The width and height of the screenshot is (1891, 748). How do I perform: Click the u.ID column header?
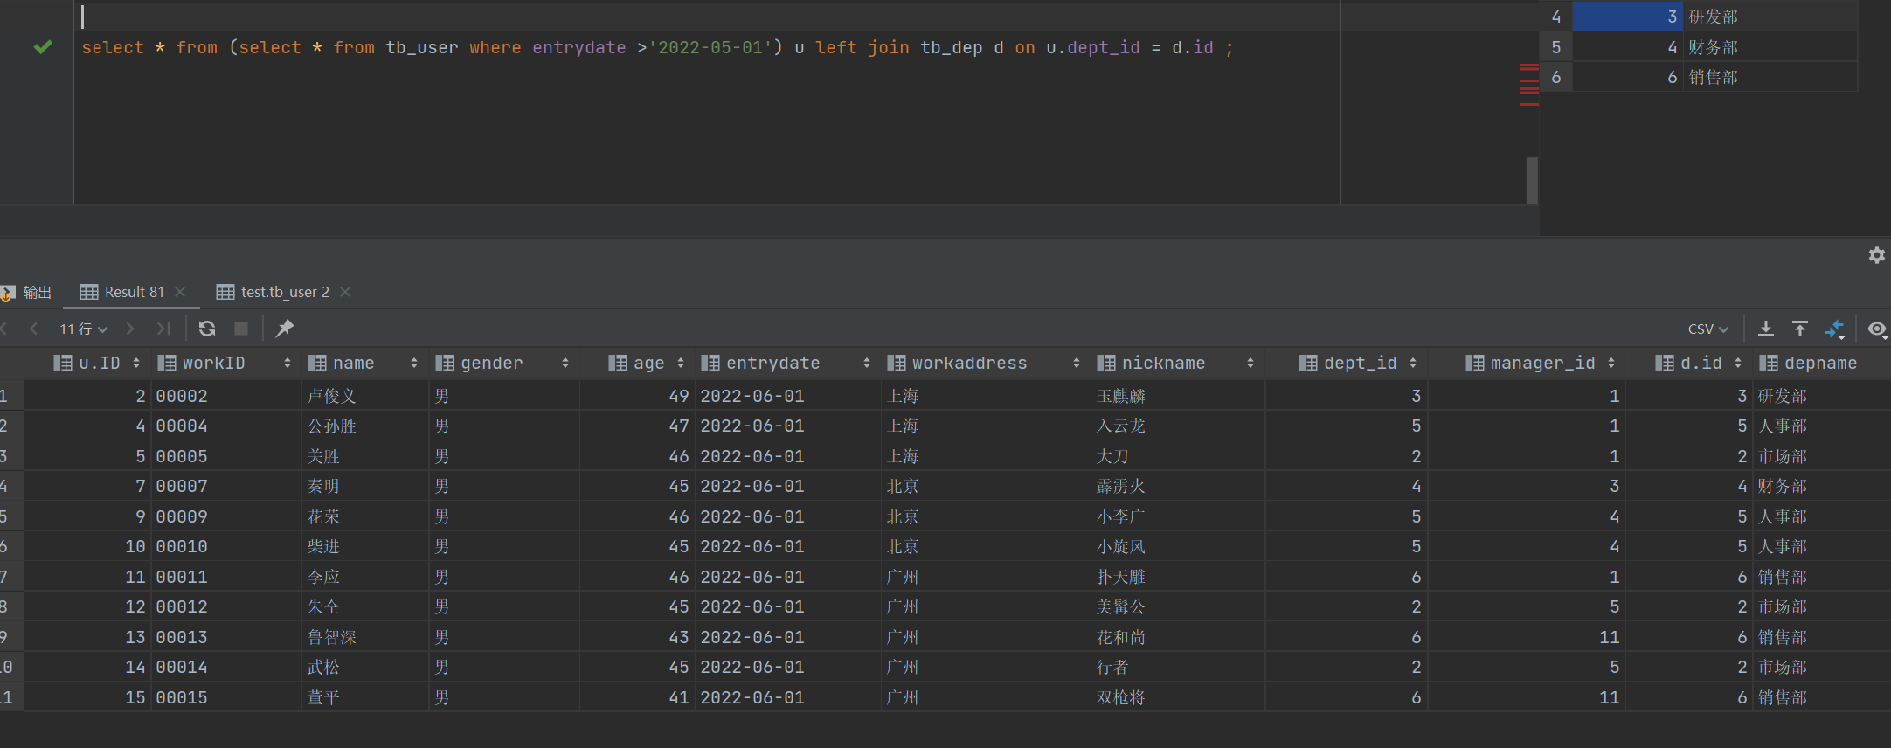point(87,363)
